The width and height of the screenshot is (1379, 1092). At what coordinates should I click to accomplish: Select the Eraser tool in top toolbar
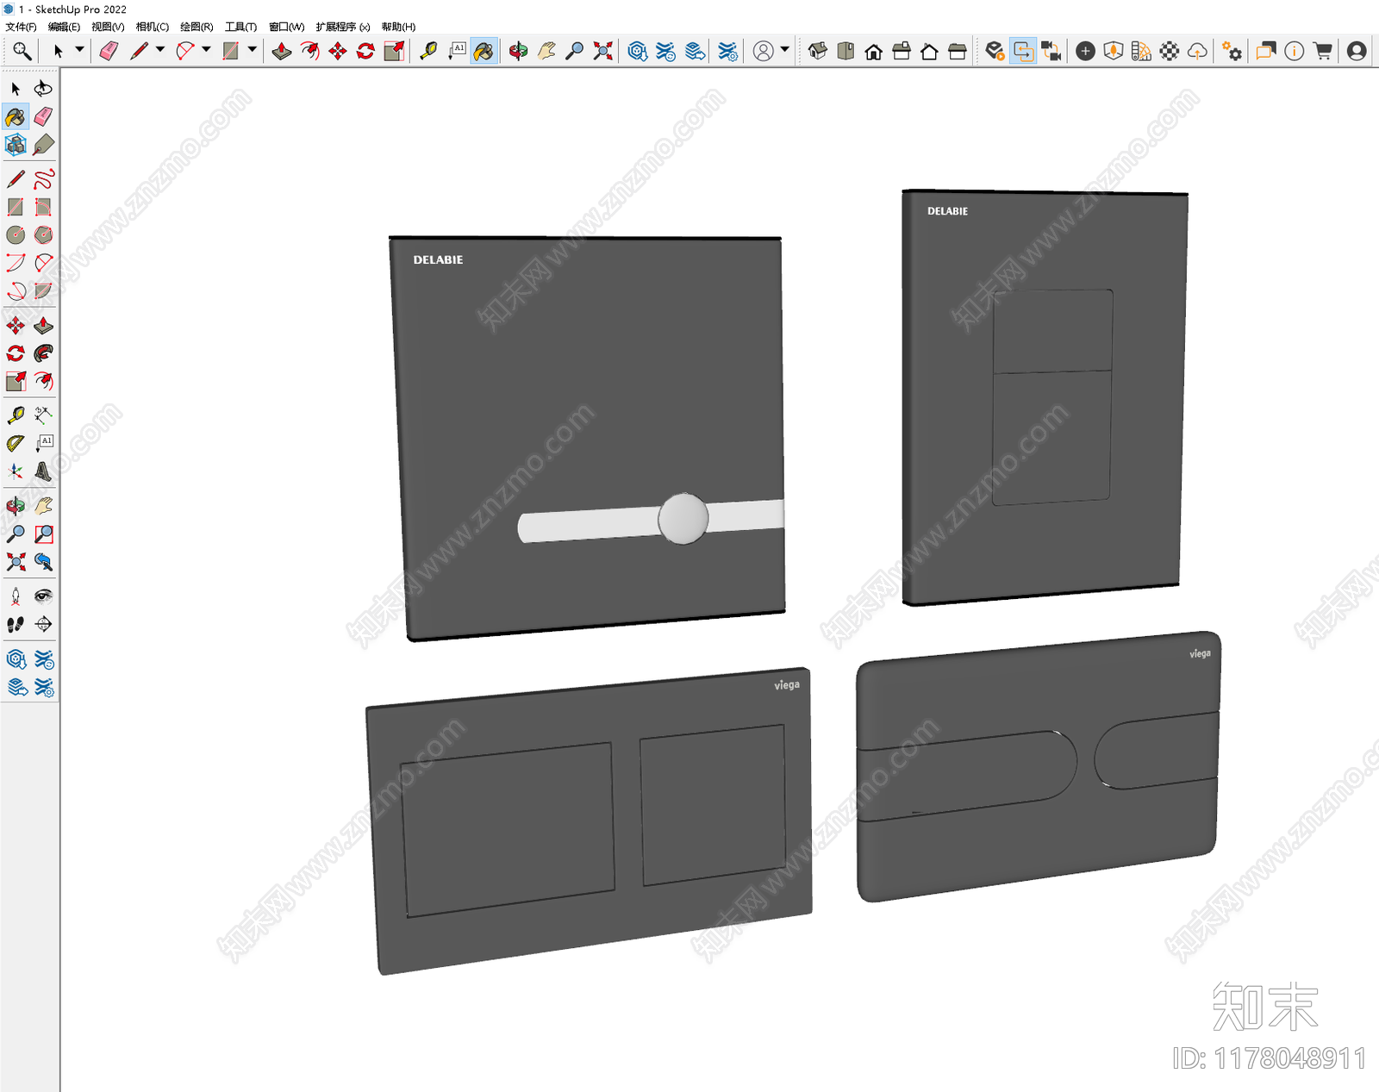(109, 52)
